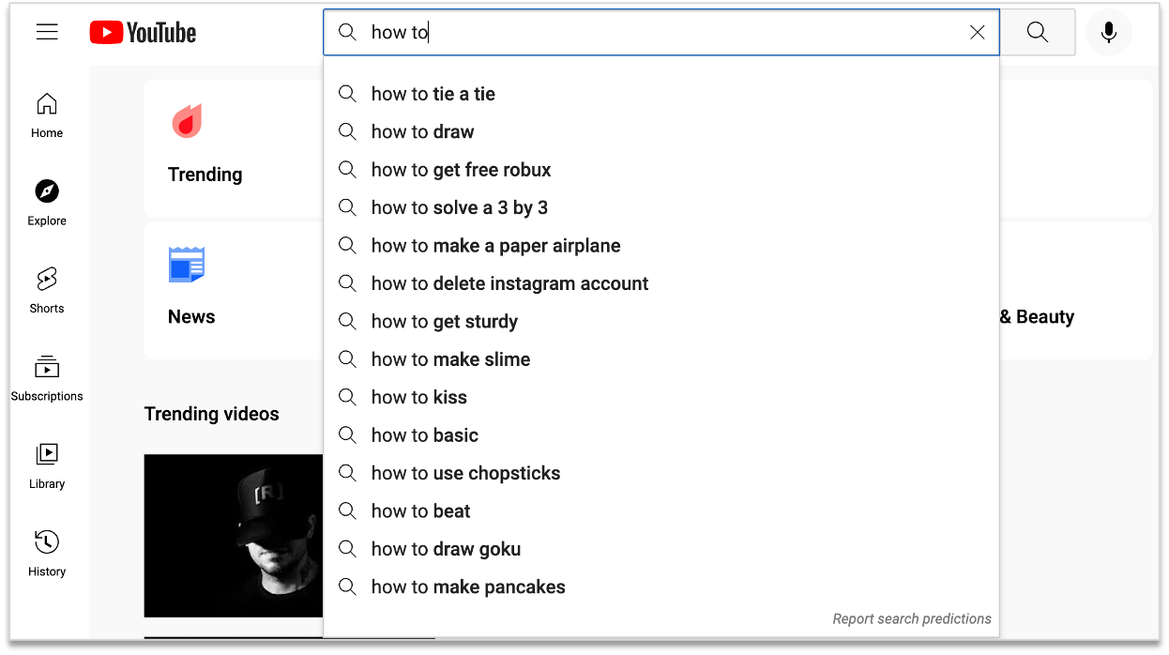Open Shorts from the sidebar
The height and width of the screenshot is (655, 1169).
click(x=47, y=279)
